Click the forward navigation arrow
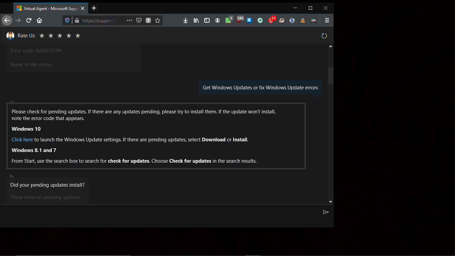Screen dimensions: 455x256 [18, 20]
